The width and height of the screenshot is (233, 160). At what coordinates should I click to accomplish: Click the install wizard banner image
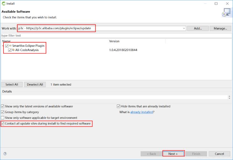pos(226,13)
